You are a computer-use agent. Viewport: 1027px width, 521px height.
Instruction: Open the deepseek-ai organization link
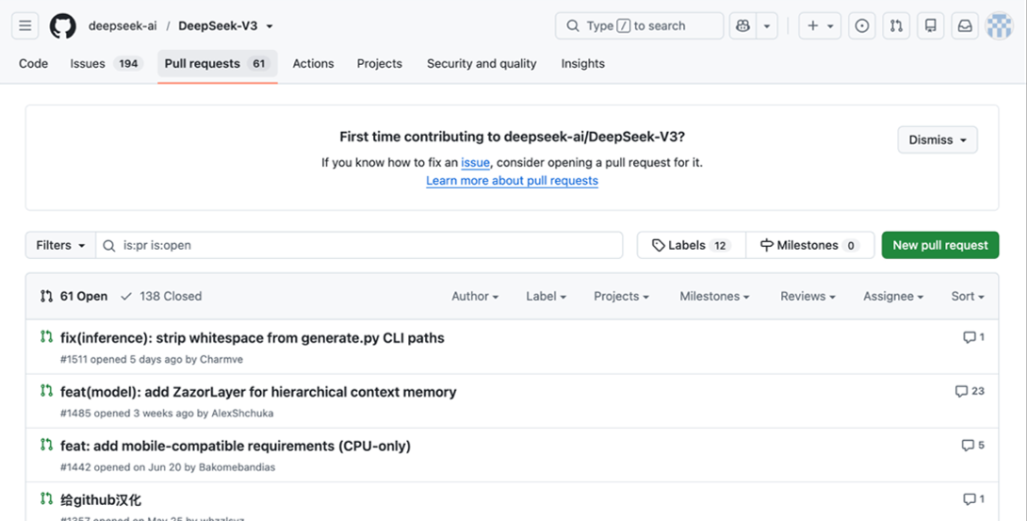pos(122,26)
